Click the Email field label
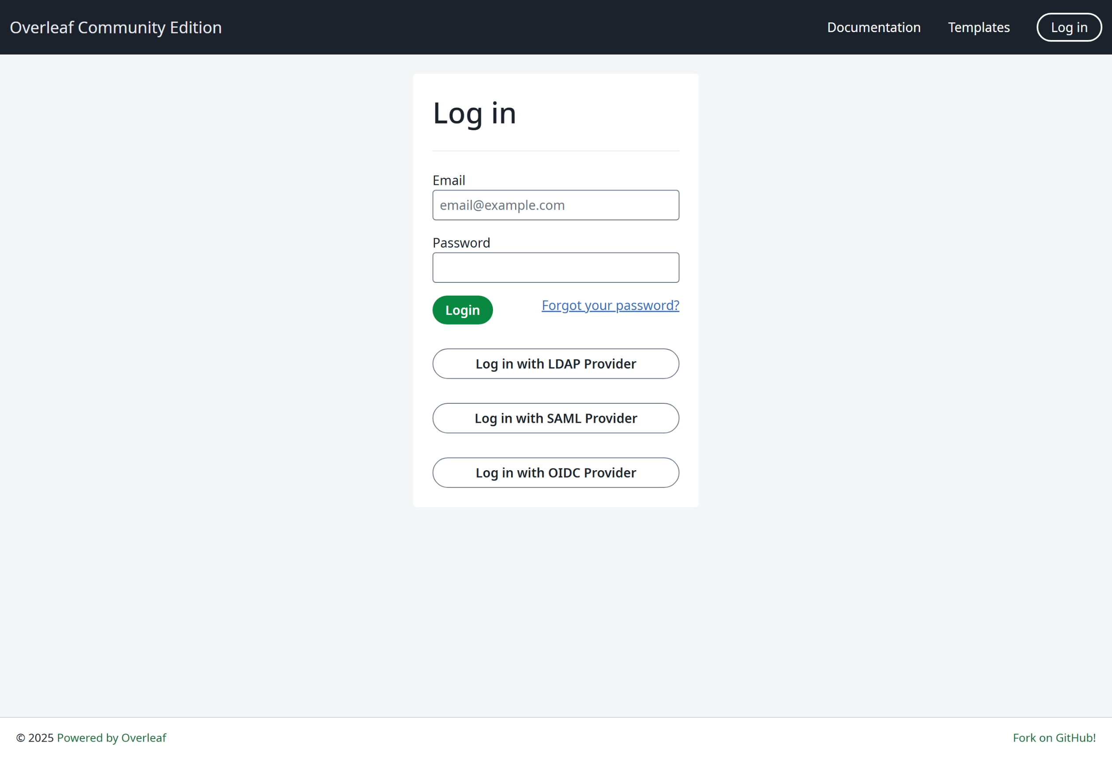 tap(448, 180)
